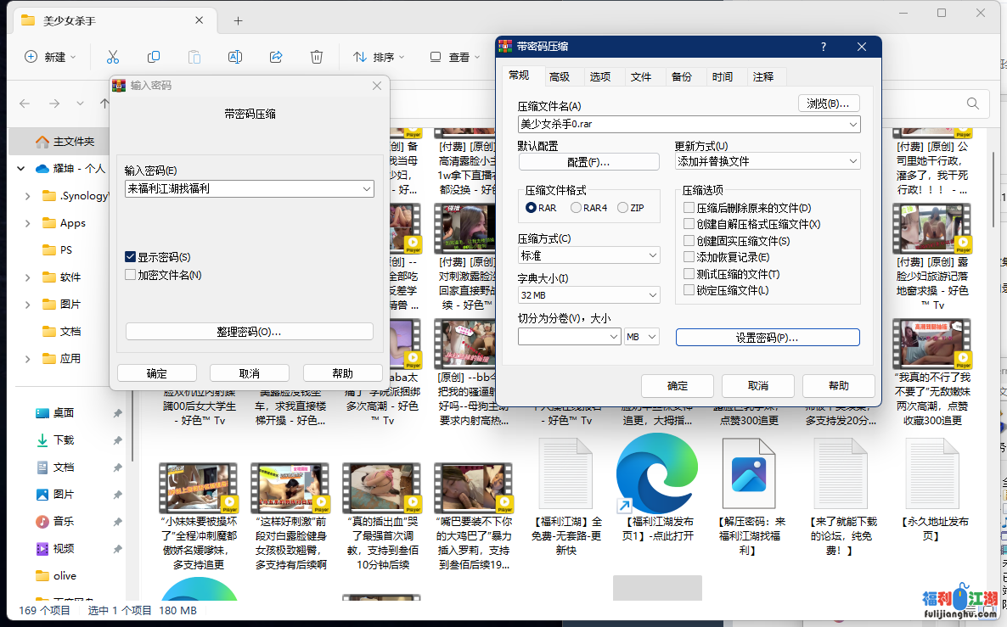Open the Share icon in the toolbar

point(276,57)
